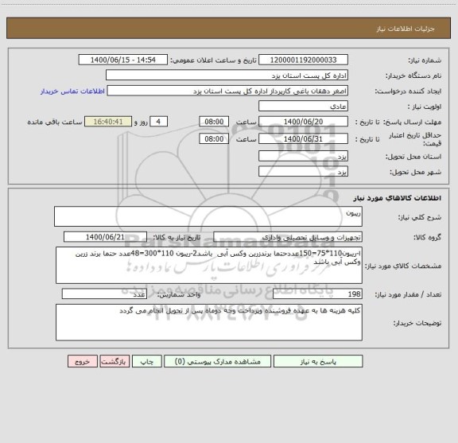Open اطلاعات تماس خریدار link
This screenshot has height=443, width=458.
[72, 91]
